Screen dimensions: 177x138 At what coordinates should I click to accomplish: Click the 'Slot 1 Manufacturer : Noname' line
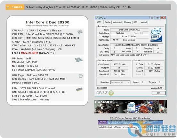point(31,99)
